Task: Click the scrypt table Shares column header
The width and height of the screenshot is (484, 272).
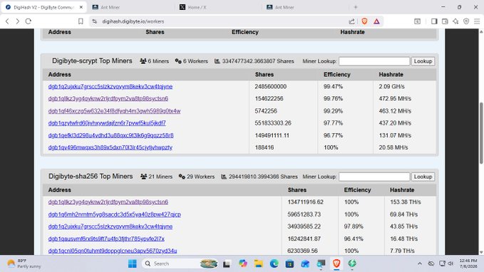Action: click(264, 74)
